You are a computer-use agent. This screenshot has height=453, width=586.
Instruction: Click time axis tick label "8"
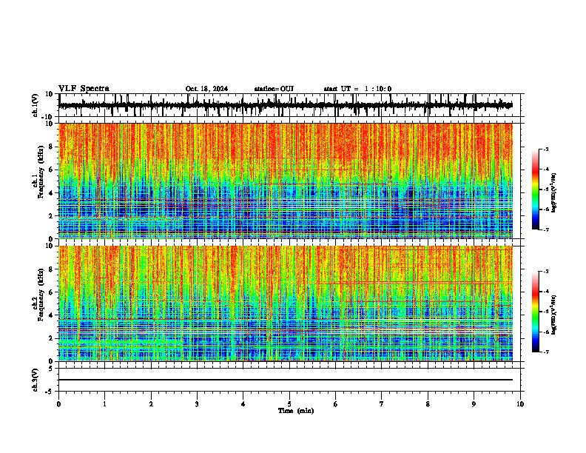coord(428,404)
